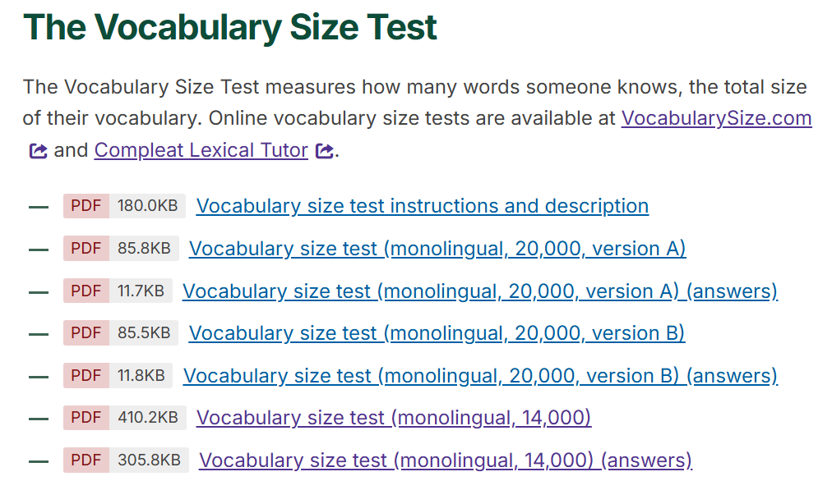Click the PDF badge for version A test
Image resolution: width=832 pixels, height=481 pixels.
coord(86,248)
